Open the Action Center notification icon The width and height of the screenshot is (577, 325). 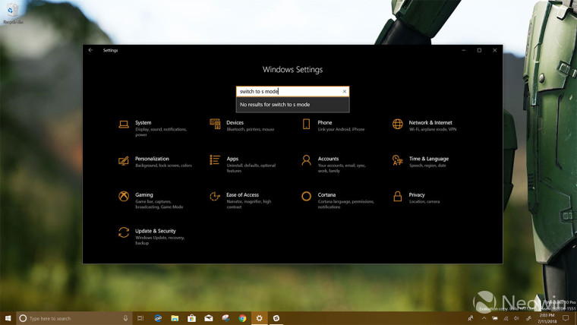(x=566, y=318)
